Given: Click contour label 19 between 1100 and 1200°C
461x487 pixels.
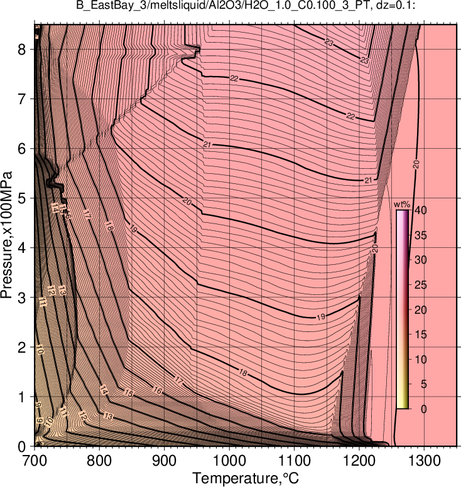Looking at the screenshot, I should [321, 317].
